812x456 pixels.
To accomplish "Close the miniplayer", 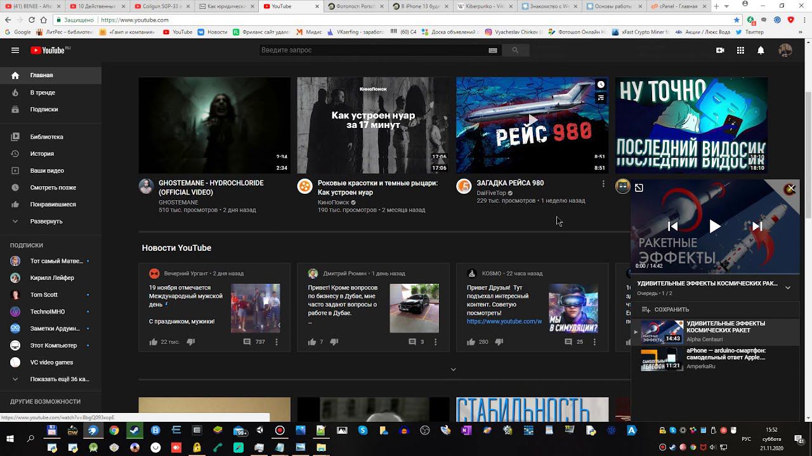I will click(790, 188).
